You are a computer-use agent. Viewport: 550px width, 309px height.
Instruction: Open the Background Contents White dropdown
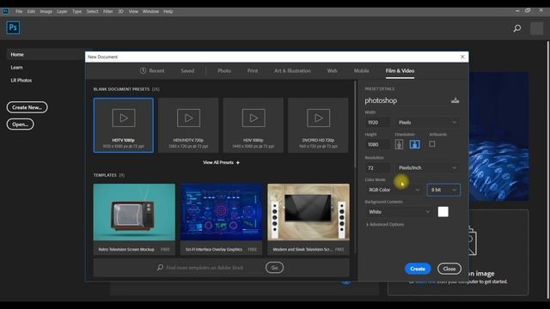399,212
